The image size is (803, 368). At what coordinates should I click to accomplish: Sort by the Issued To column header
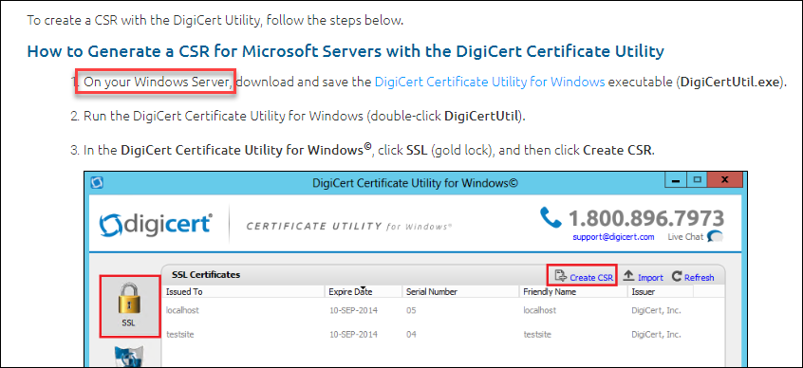244,292
